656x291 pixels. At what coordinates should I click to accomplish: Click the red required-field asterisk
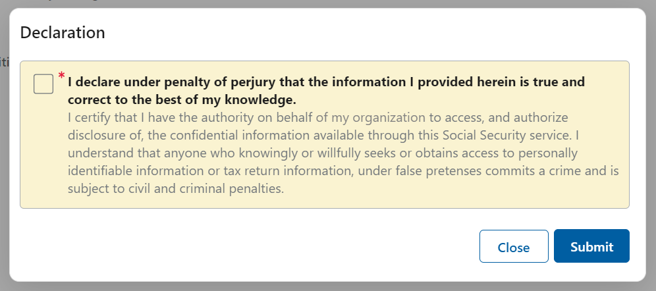(x=62, y=77)
